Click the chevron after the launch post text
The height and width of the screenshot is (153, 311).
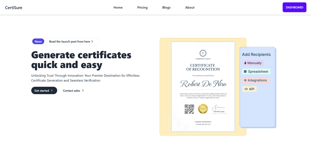pyautogui.click(x=92, y=42)
